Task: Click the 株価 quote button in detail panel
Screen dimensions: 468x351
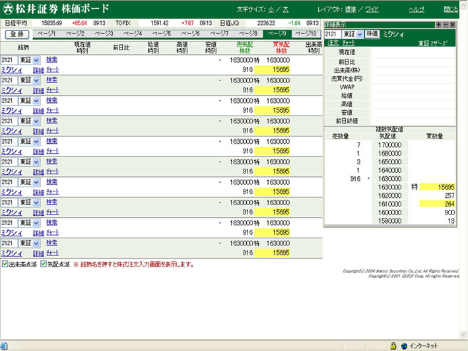Action: click(x=372, y=34)
